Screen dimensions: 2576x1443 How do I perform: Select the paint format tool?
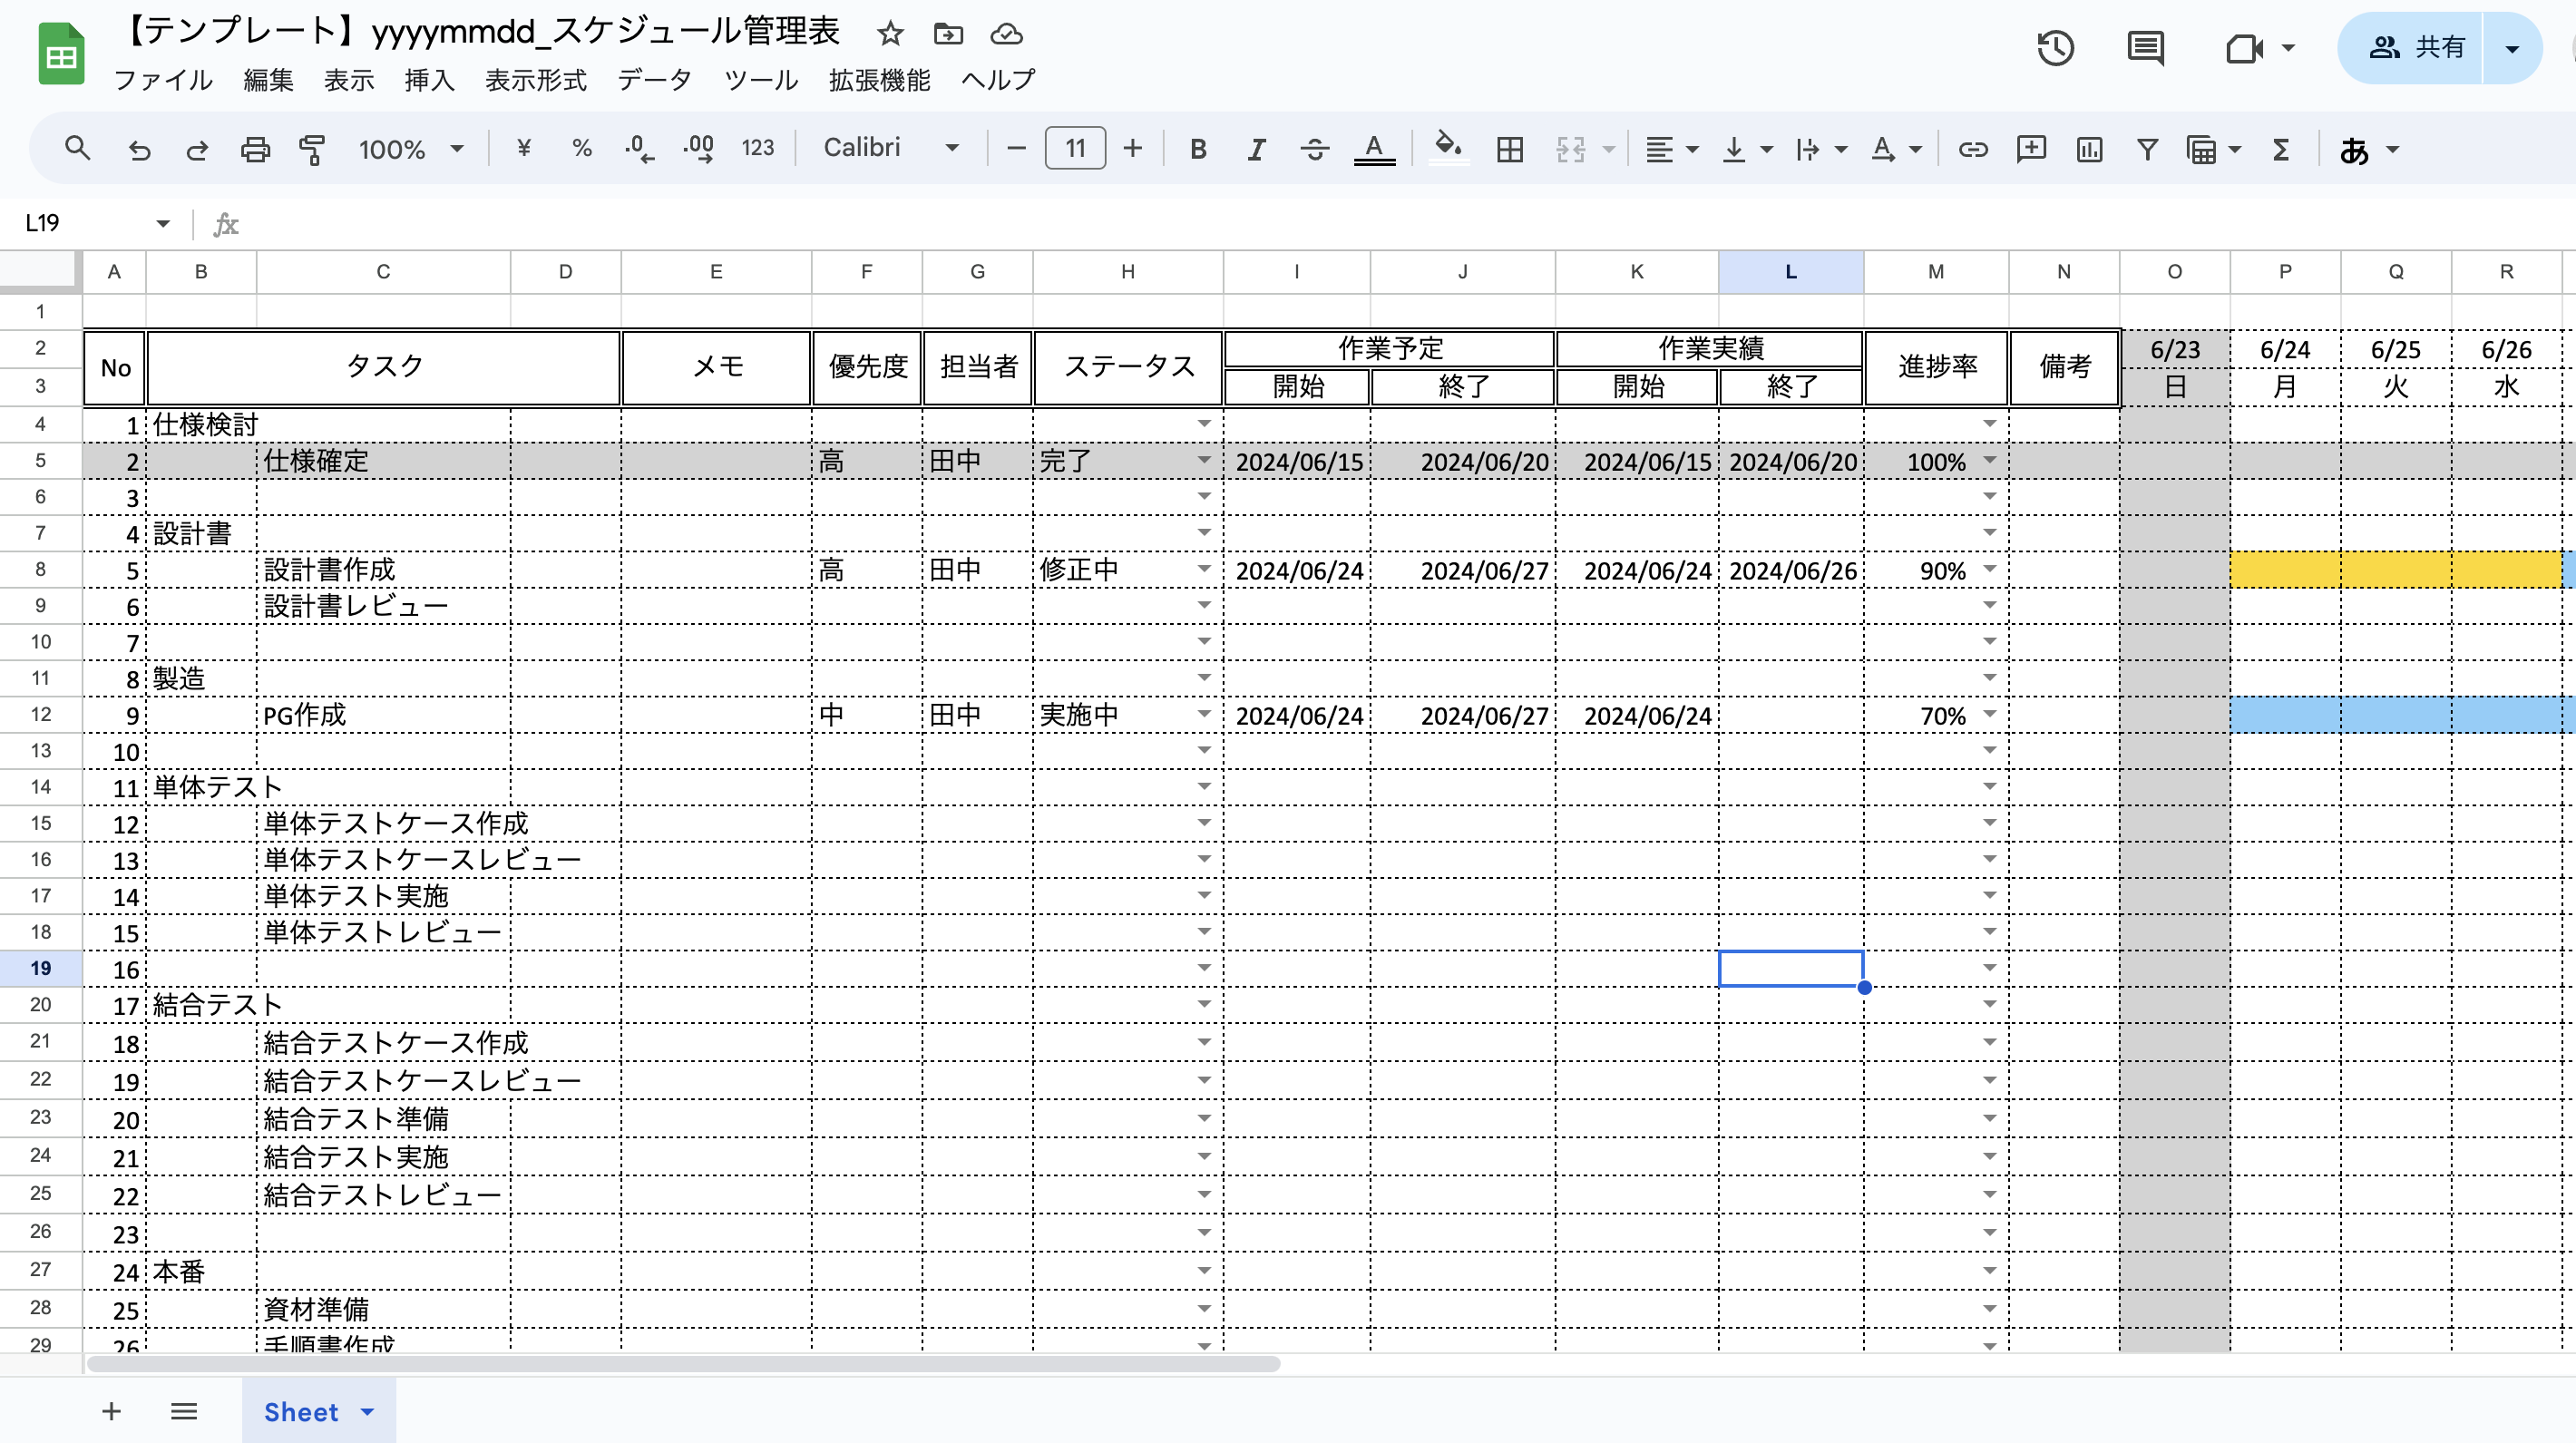click(x=311, y=148)
